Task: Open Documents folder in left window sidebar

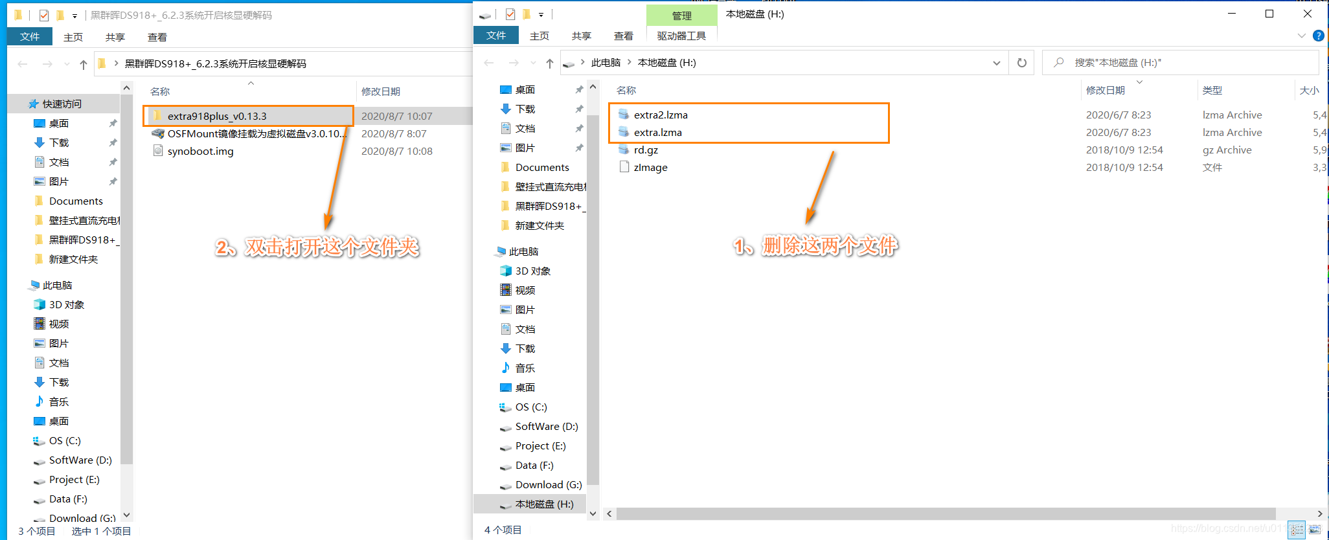Action: point(69,201)
